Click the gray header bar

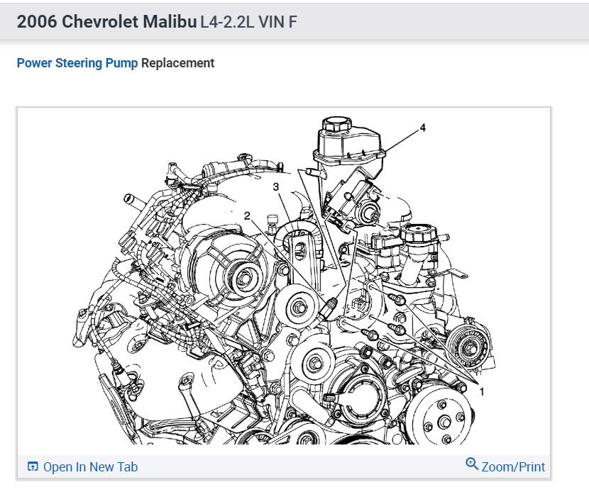pyautogui.click(x=294, y=21)
